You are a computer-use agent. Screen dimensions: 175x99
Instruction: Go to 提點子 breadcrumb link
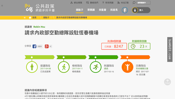point(46,18)
